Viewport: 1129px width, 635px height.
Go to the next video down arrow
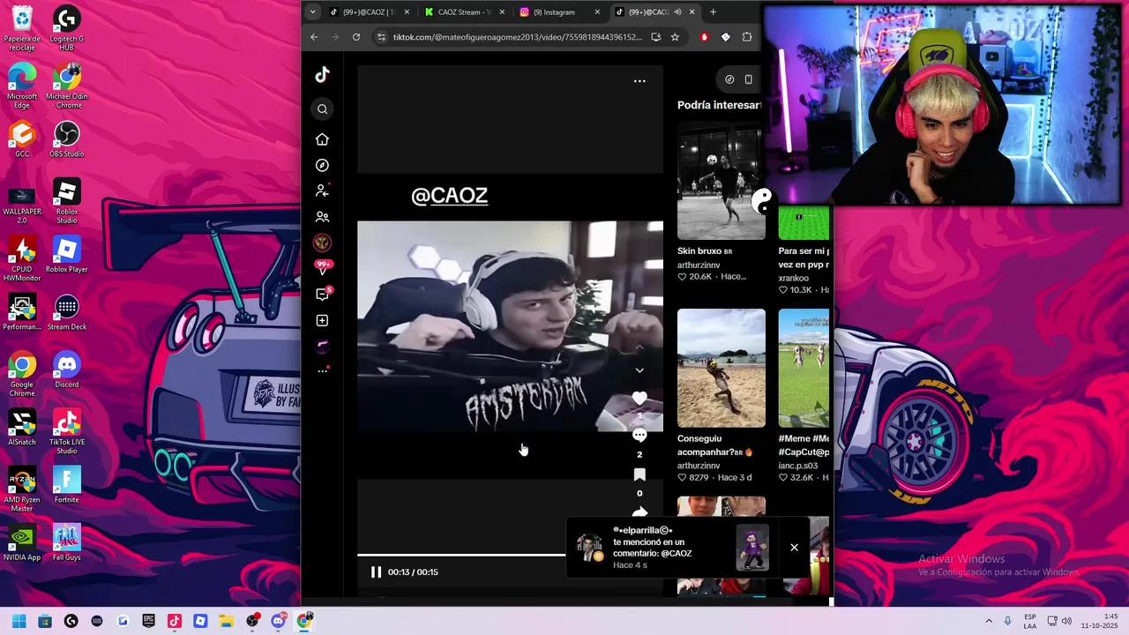pos(639,370)
